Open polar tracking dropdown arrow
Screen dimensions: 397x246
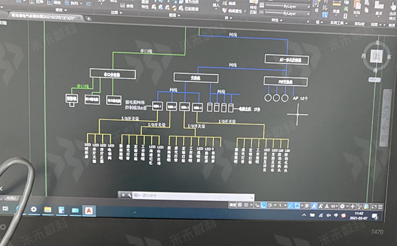(276, 205)
